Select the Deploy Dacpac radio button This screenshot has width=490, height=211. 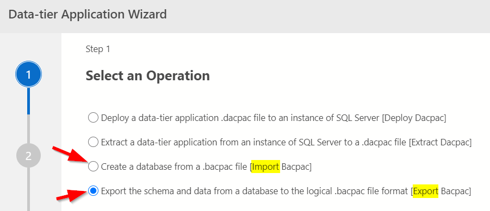click(x=93, y=118)
